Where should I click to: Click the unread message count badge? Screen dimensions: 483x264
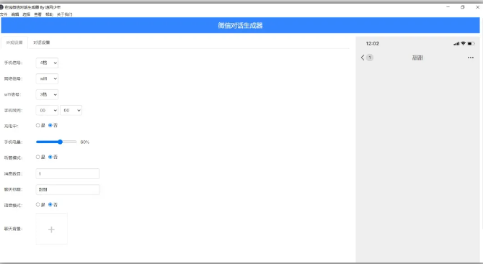click(x=370, y=58)
